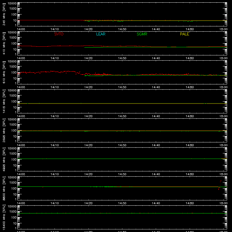
Task: Click 14:30 time label under 410 MHz panel
Action: click(x=122, y=58)
